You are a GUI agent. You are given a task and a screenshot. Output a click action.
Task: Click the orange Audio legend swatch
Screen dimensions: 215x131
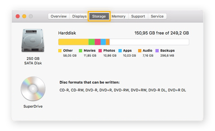(140, 51)
